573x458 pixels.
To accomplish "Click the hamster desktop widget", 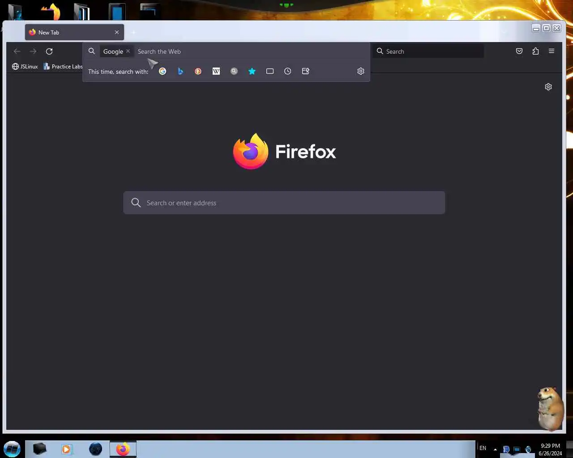I will click(550, 408).
